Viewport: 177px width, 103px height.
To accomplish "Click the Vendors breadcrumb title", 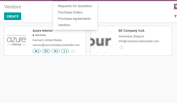I will [x=12, y=7].
